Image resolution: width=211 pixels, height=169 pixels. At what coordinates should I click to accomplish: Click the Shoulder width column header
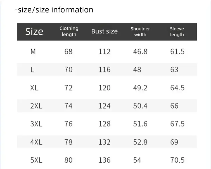(x=140, y=32)
